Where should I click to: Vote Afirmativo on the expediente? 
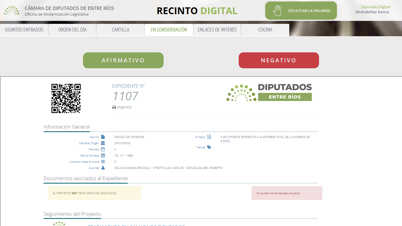[x=123, y=60]
